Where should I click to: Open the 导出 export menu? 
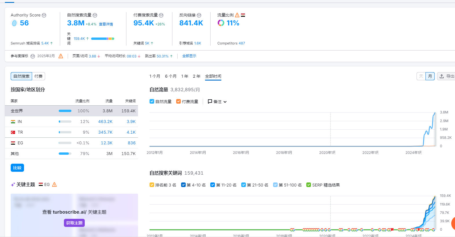click(447, 76)
